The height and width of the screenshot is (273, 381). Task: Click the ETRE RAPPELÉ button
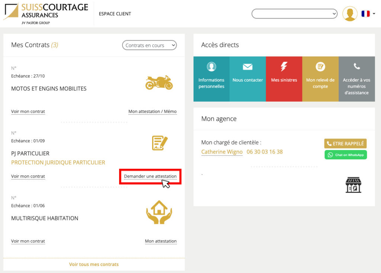click(x=345, y=144)
